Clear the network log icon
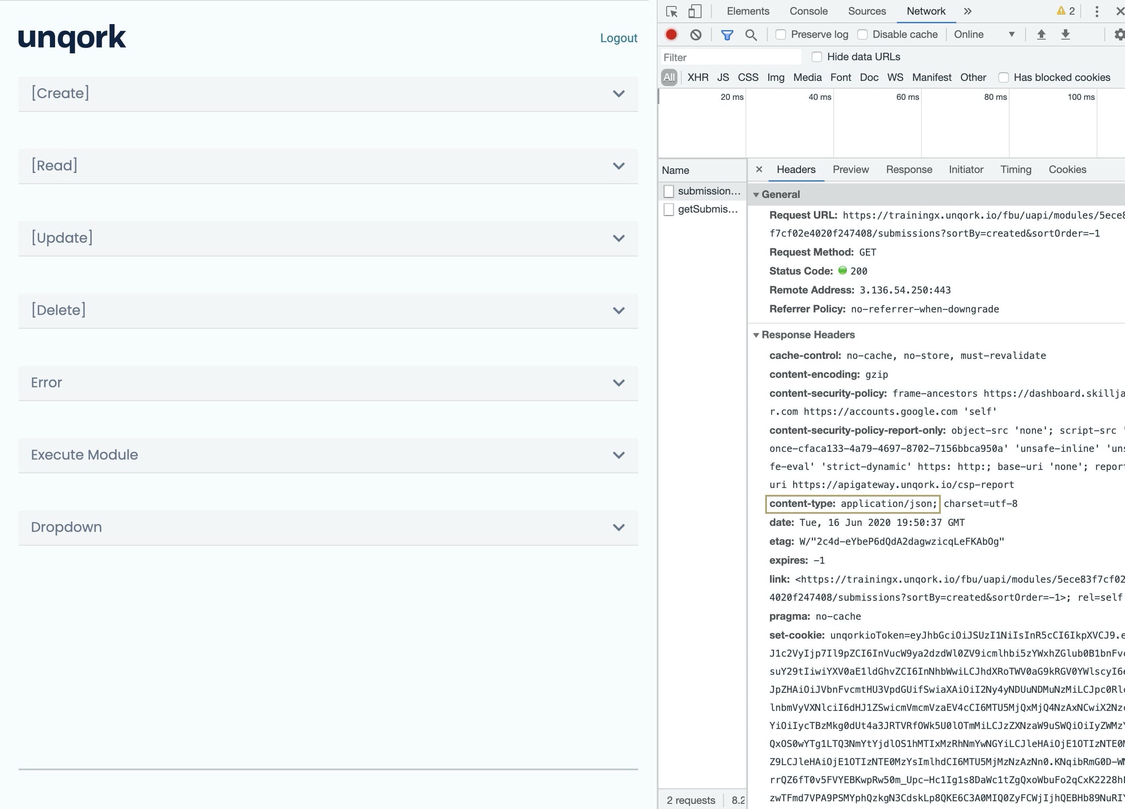This screenshot has width=1125, height=809. pyautogui.click(x=695, y=35)
